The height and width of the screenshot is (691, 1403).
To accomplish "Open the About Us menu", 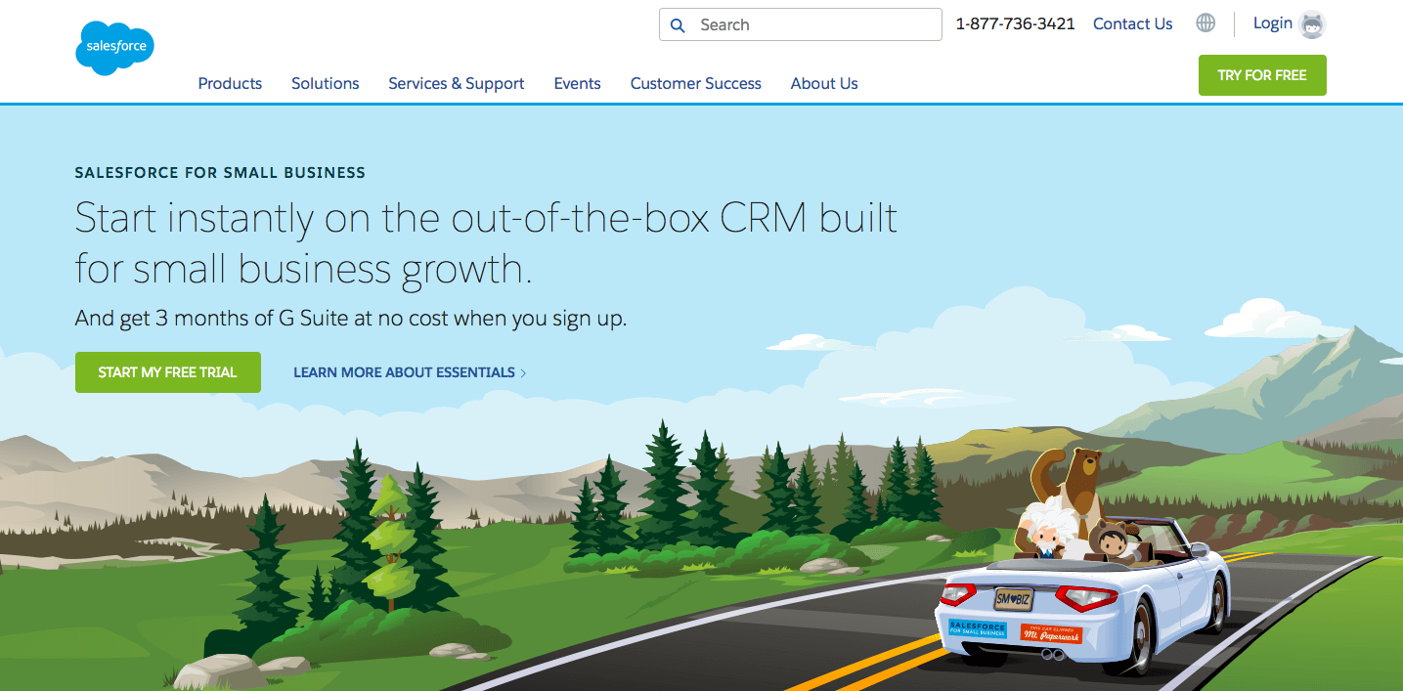I will point(824,84).
